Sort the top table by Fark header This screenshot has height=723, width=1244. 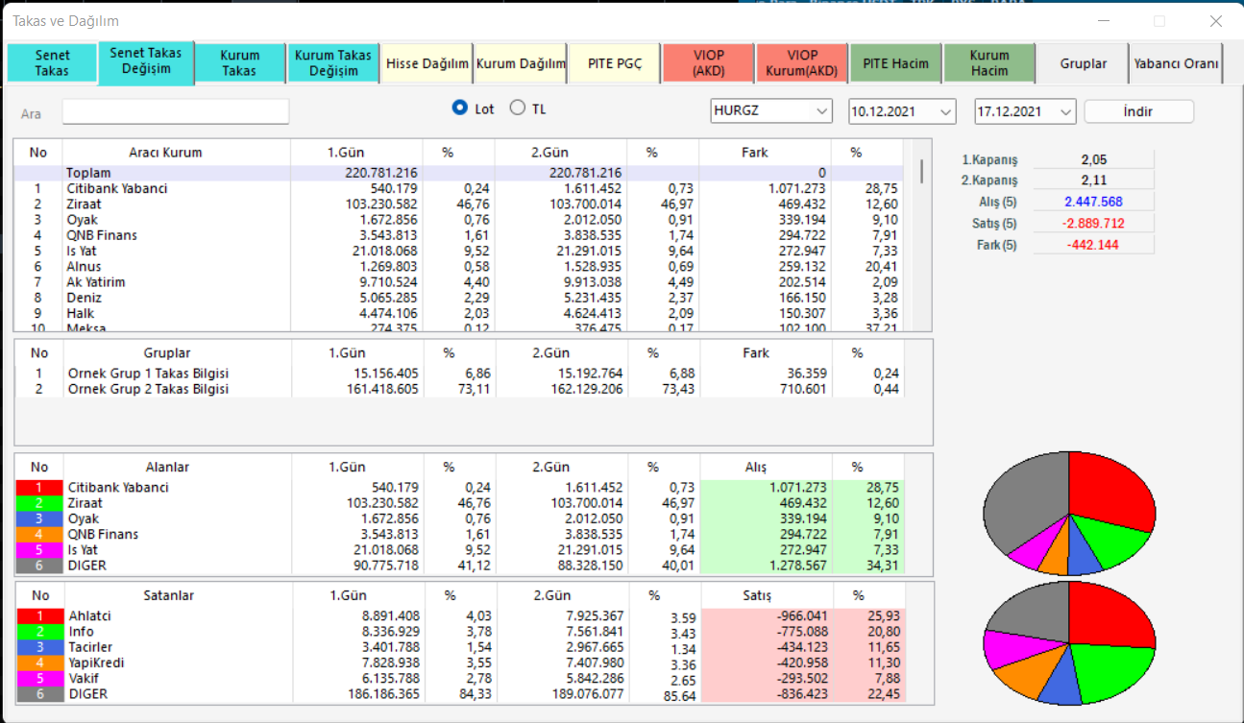tap(755, 152)
